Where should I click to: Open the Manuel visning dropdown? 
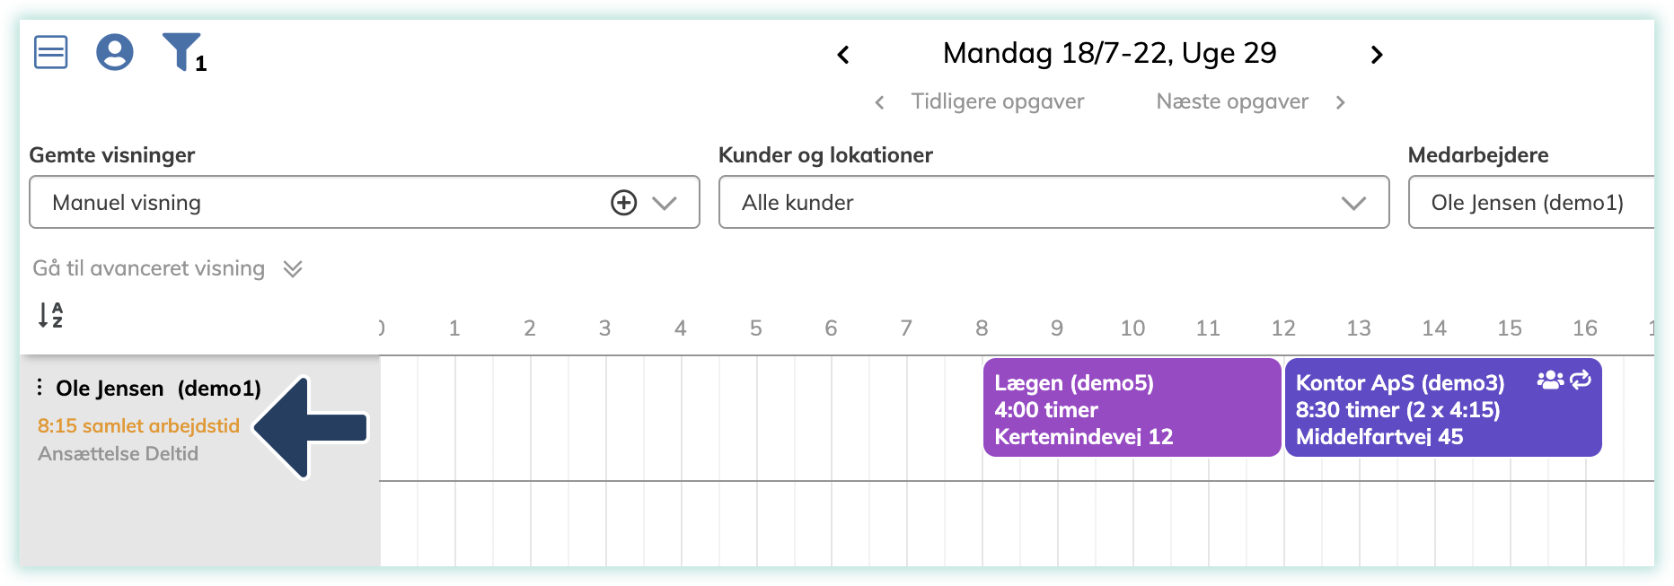tap(665, 203)
